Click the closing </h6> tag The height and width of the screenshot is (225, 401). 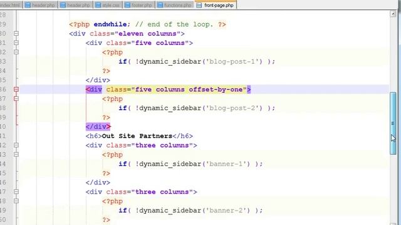(x=182, y=136)
